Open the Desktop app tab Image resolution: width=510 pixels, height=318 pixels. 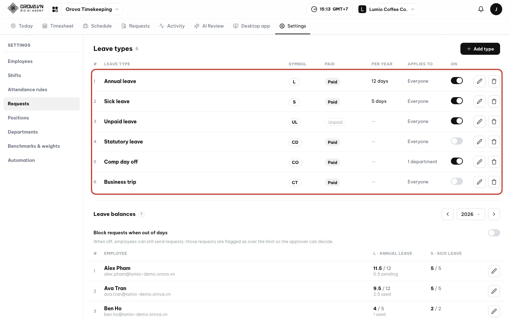(x=251, y=26)
